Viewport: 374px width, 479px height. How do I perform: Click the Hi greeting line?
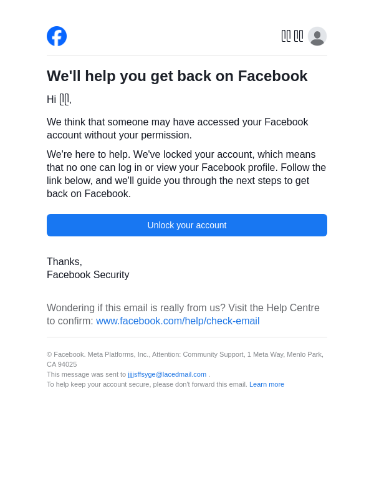[59, 100]
